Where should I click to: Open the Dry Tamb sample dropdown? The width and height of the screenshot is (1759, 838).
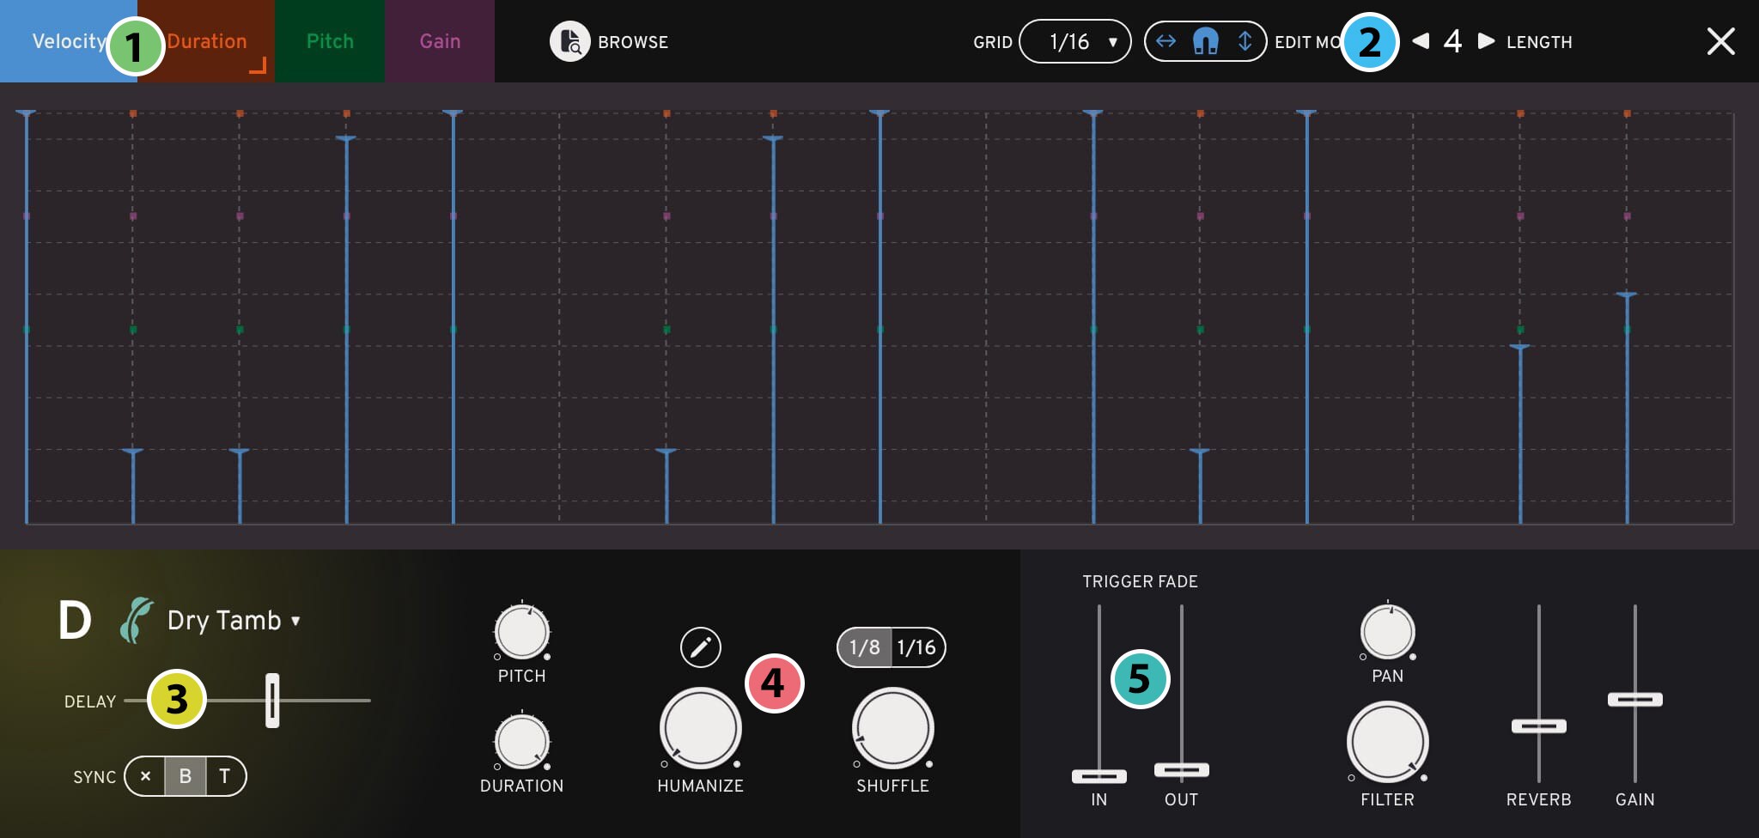[234, 620]
